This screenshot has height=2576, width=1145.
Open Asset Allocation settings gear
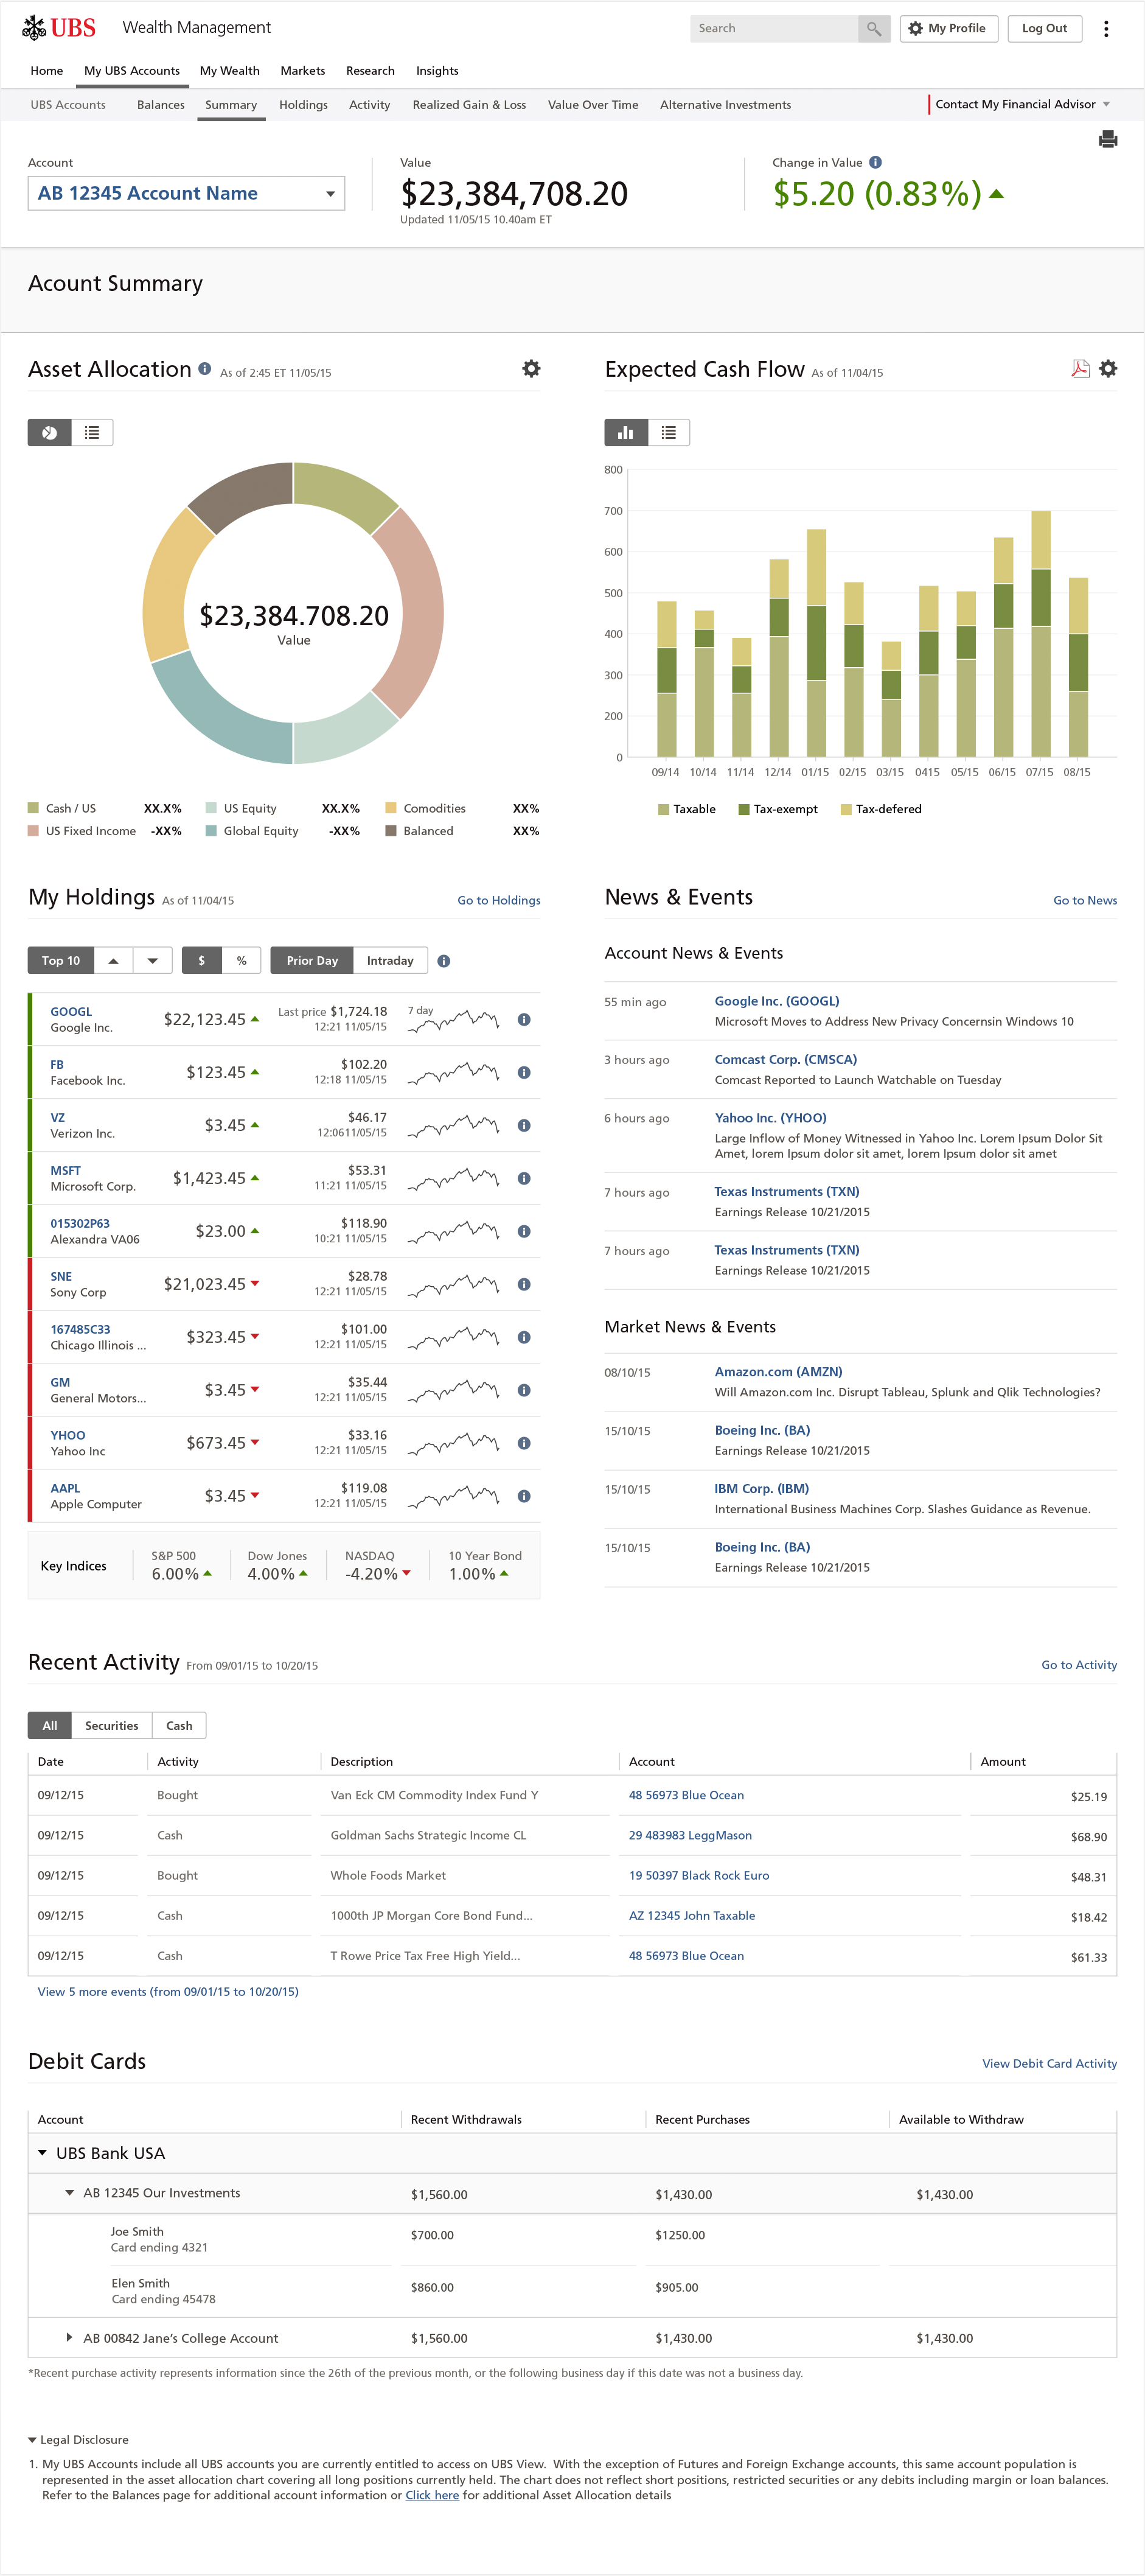pos(532,369)
